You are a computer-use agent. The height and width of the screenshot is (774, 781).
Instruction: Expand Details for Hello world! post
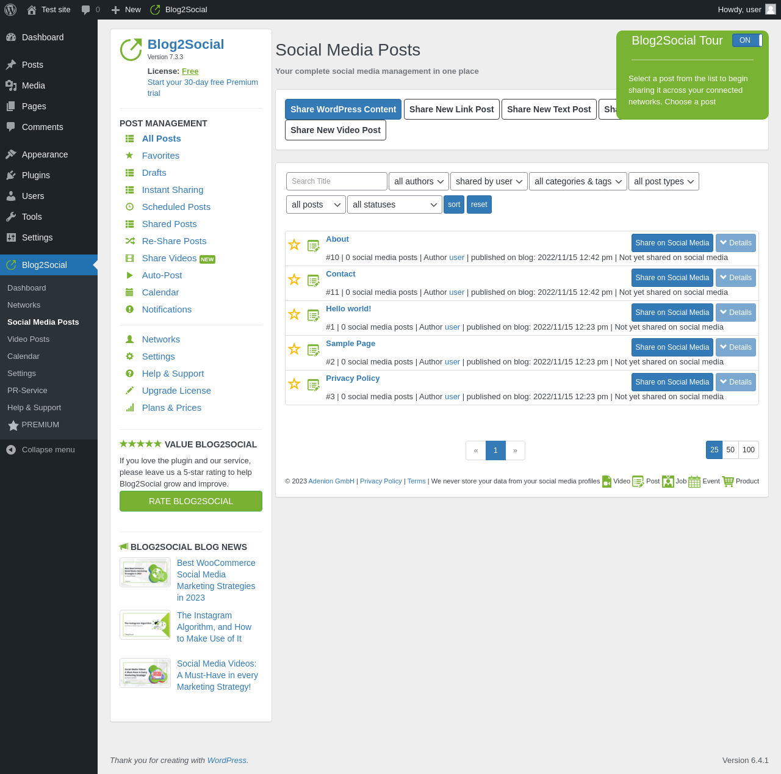[736, 313]
